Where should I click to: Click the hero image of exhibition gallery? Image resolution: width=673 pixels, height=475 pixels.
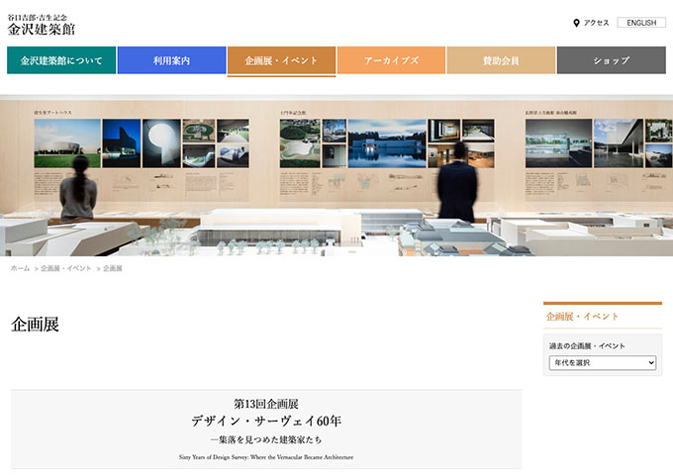[x=336, y=175]
